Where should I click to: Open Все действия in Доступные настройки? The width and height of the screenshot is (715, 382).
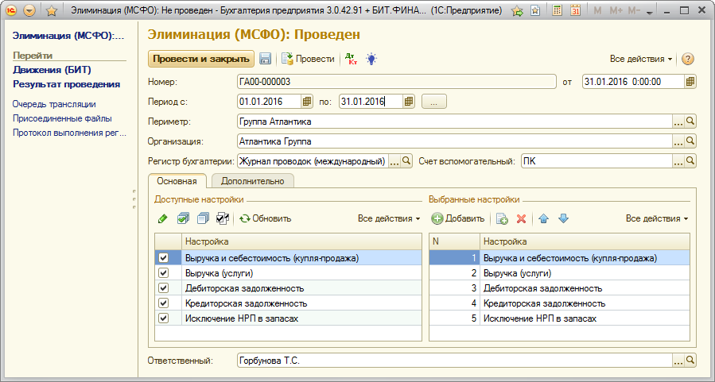click(x=389, y=218)
